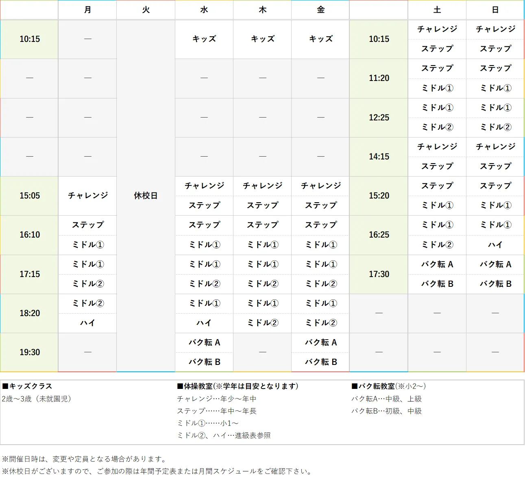
Task: Click バク転 B at 金曜 19:30
Action: (x=320, y=362)
